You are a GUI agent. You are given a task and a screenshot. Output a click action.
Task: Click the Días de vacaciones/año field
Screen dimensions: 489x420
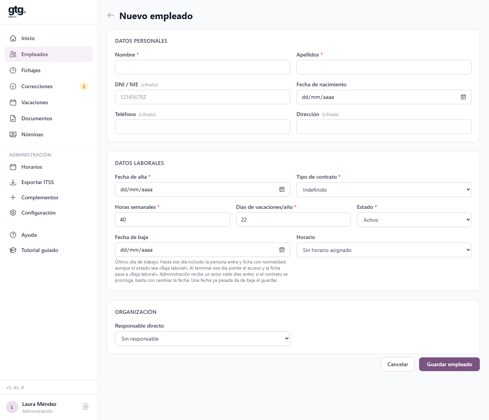[x=293, y=220]
